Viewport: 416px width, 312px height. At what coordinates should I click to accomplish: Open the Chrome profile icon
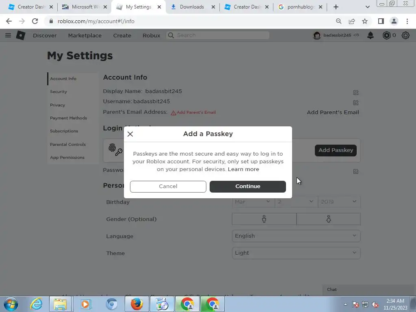coord(394,21)
